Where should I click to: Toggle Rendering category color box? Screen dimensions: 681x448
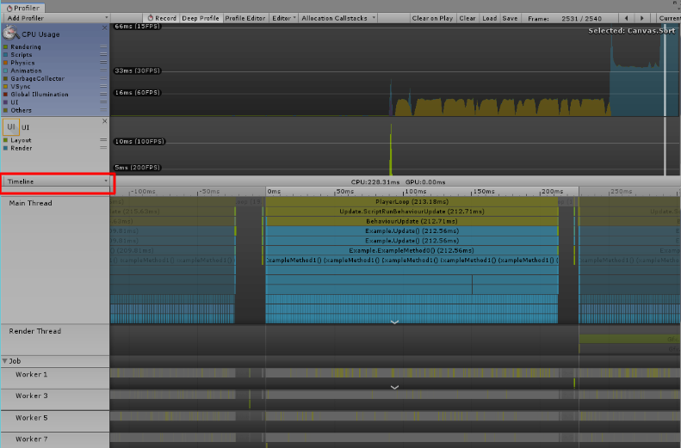point(6,46)
